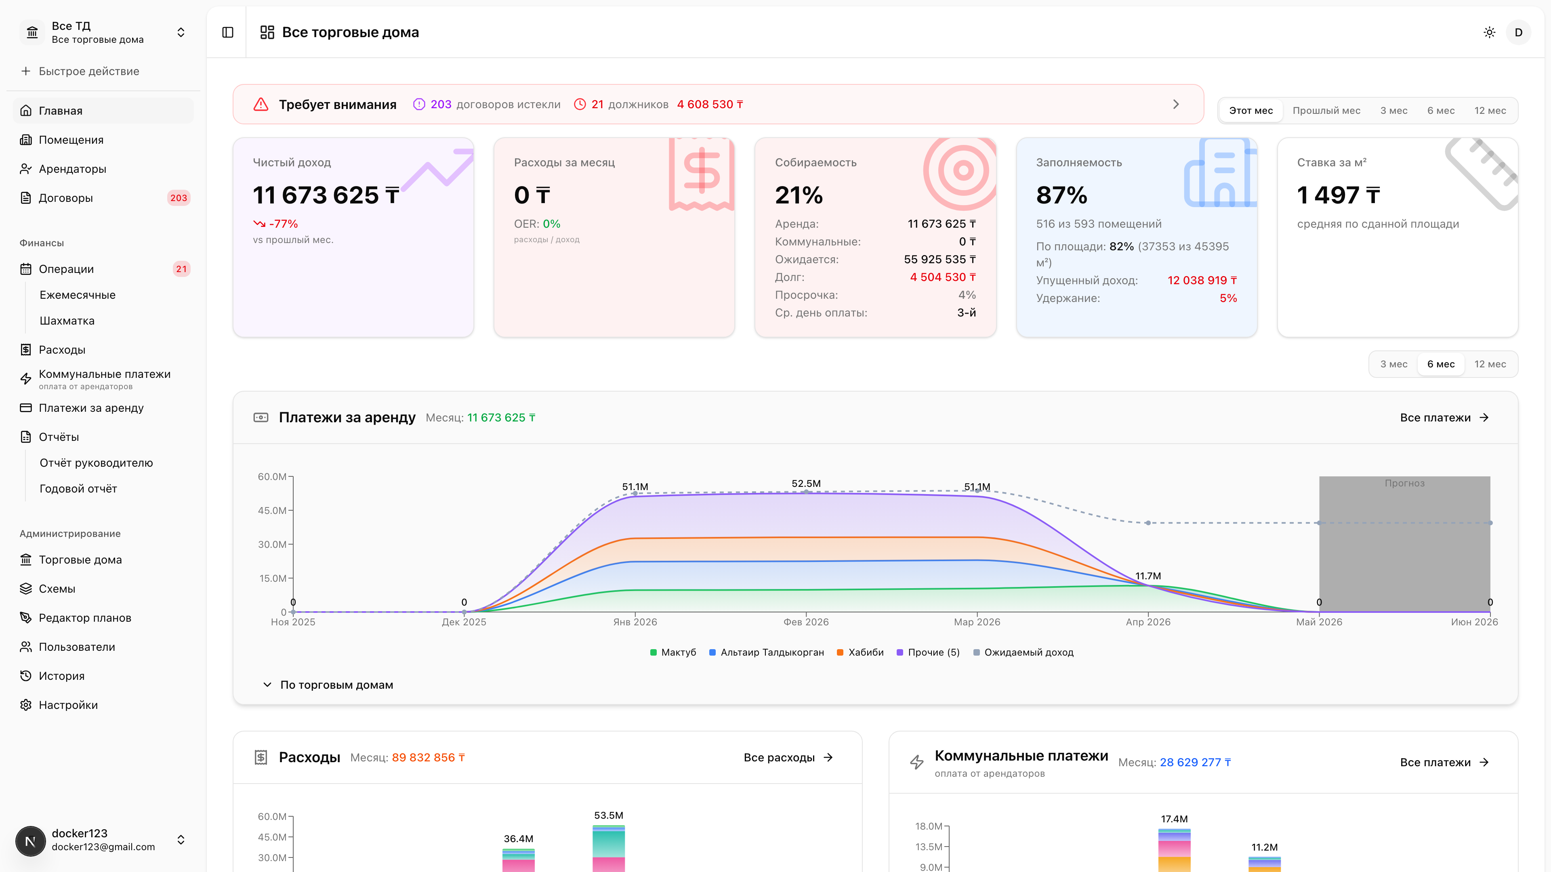The width and height of the screenshot is (1551, 872).
Task: Open Настройки gear in sidebar
Action: [x=26, y=705]
